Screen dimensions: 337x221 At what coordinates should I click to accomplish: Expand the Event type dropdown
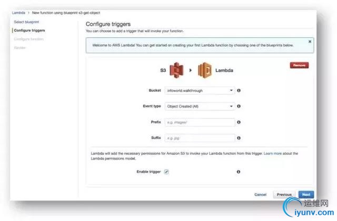coord(200,106)
